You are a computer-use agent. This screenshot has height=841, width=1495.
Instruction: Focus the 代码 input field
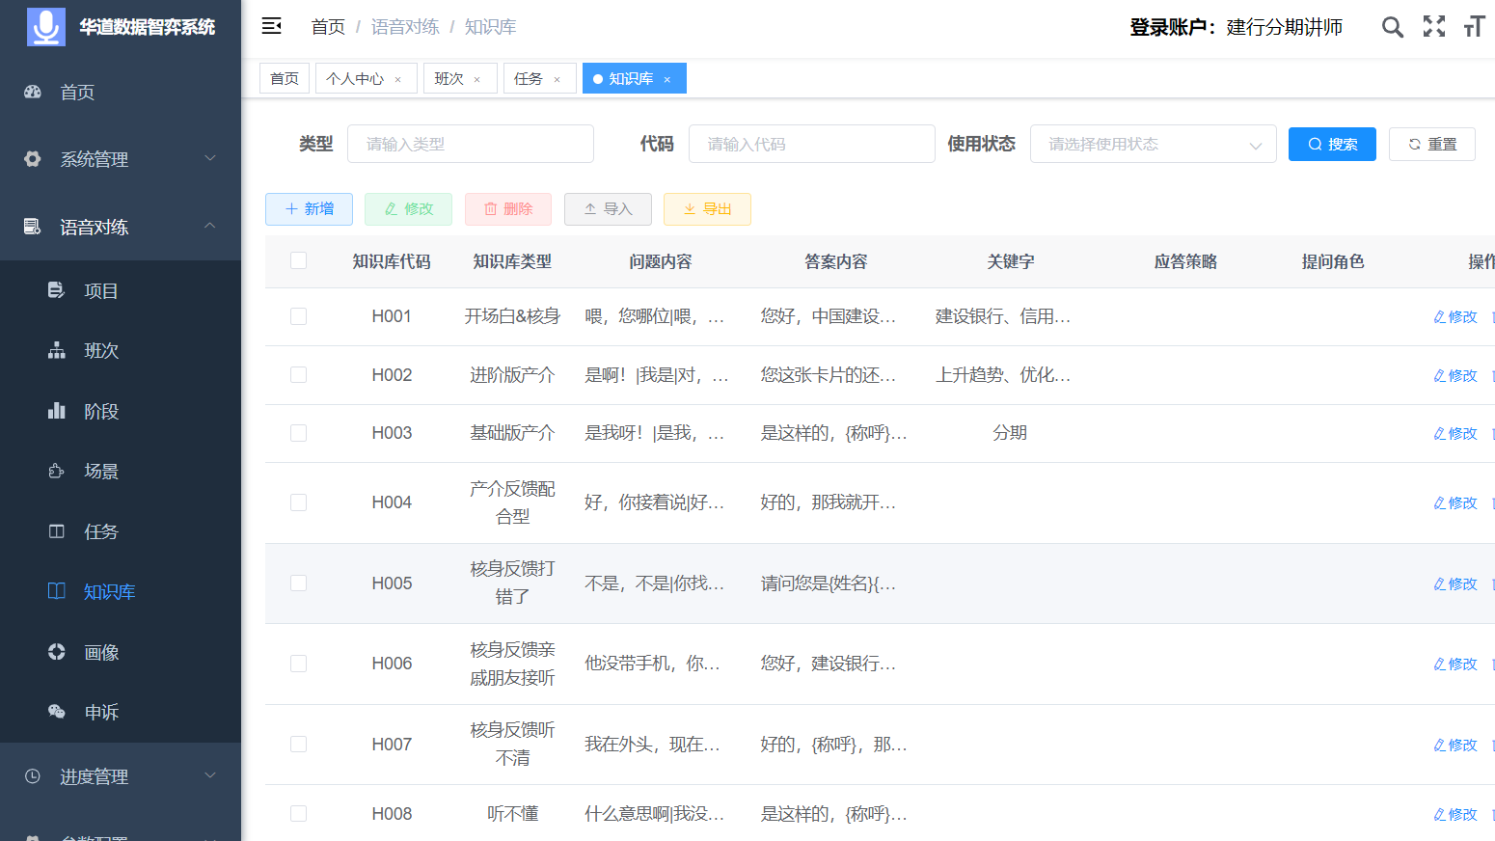[811, 144]
